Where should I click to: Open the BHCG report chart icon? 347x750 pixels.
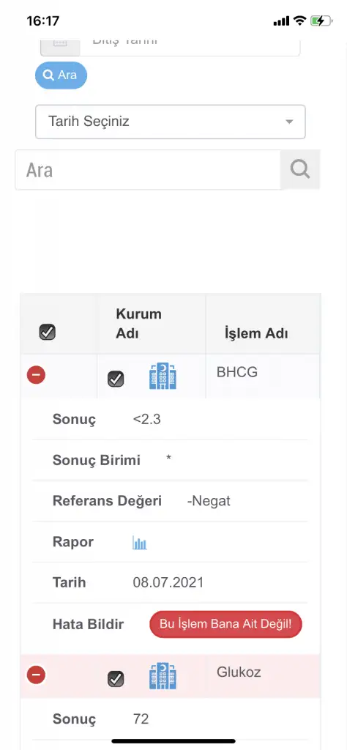(x=140, y=543)
